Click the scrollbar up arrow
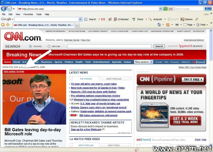Screen dimensions: 213x152 point(211,31)
